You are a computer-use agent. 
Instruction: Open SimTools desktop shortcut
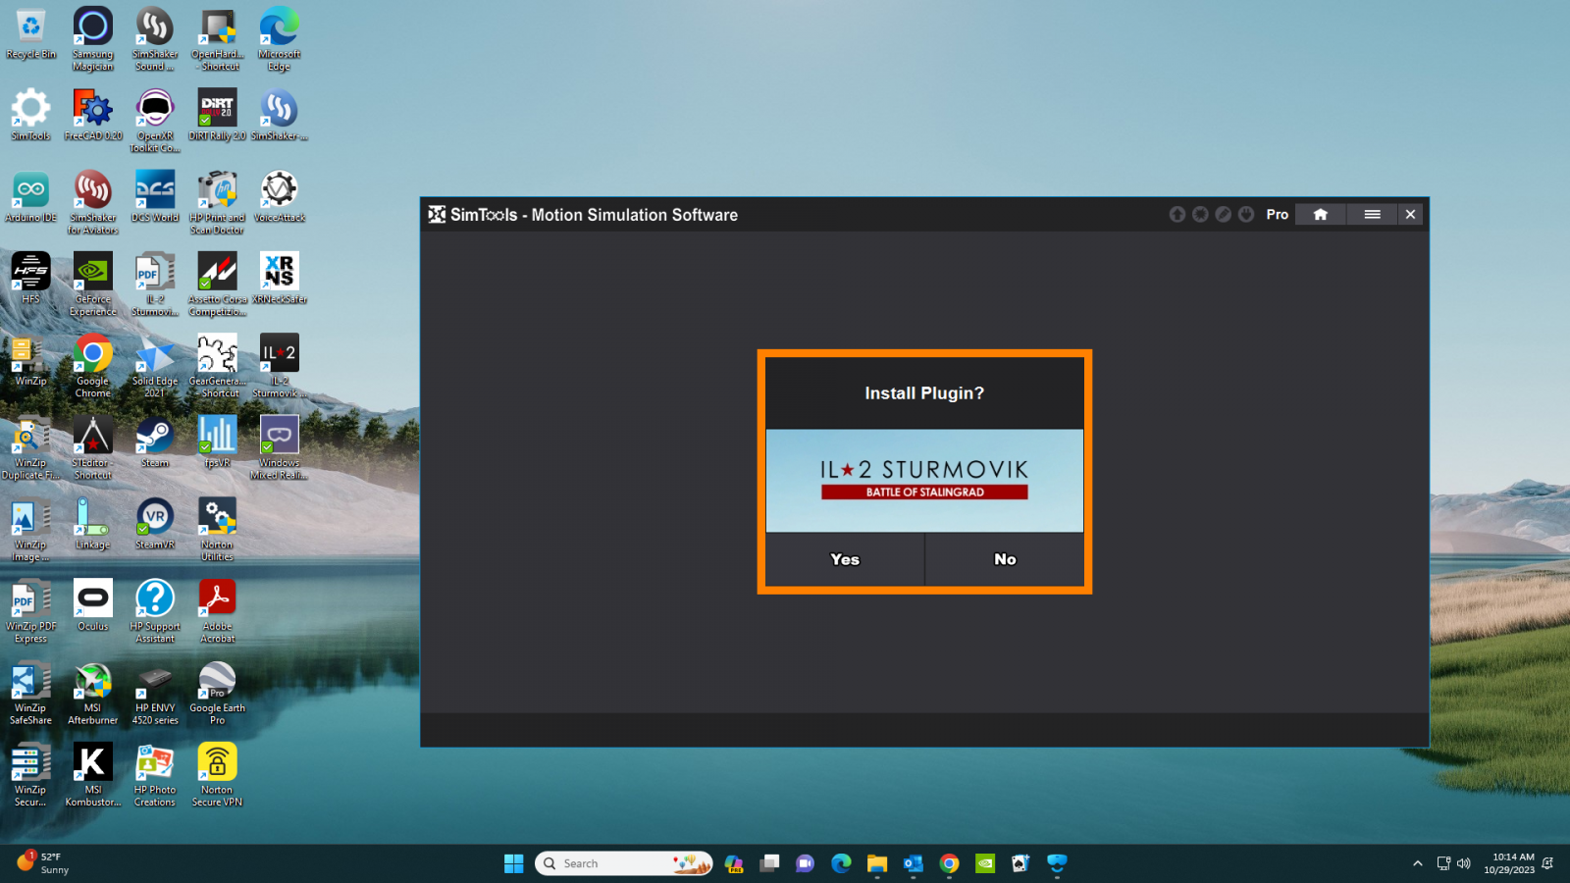click(30, 116)
